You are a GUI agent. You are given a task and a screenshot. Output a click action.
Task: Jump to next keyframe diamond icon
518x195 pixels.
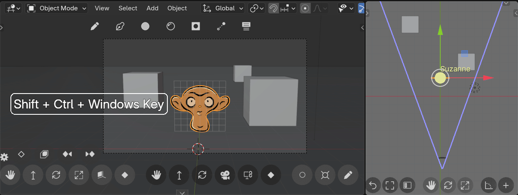90,154
